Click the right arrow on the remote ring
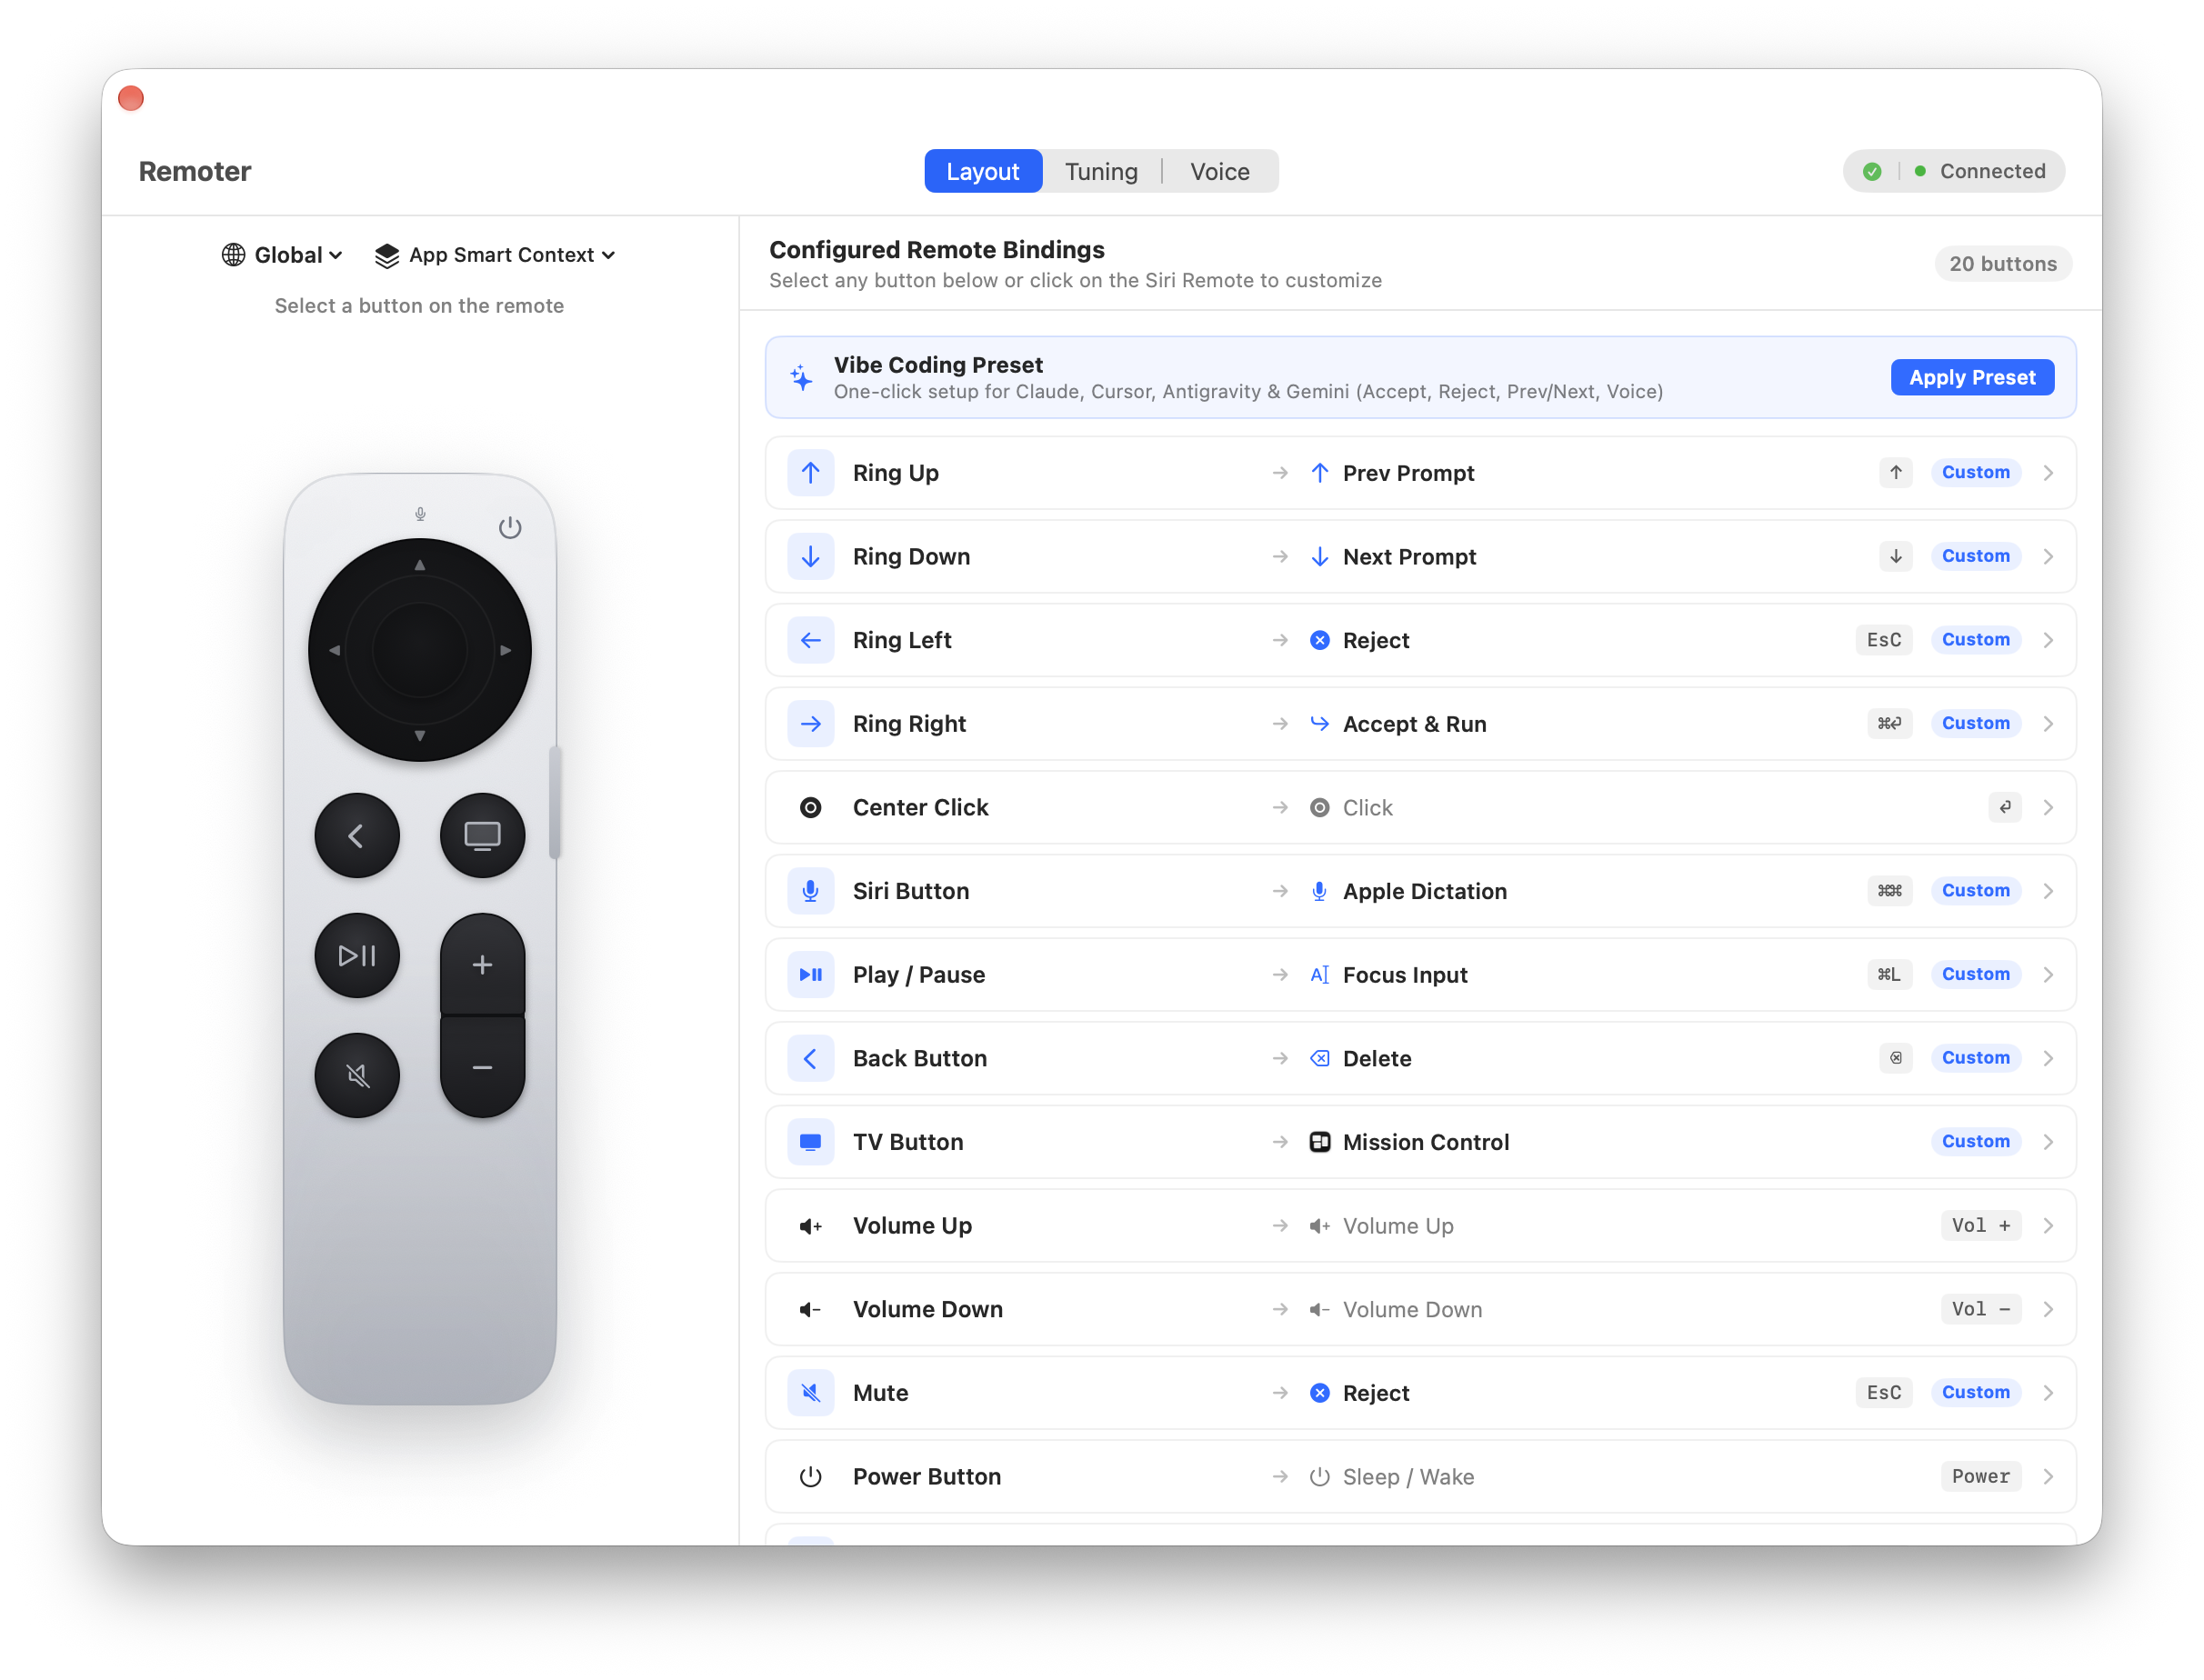The width and height of the screenshot is (2204, 1680). point(506,650)
